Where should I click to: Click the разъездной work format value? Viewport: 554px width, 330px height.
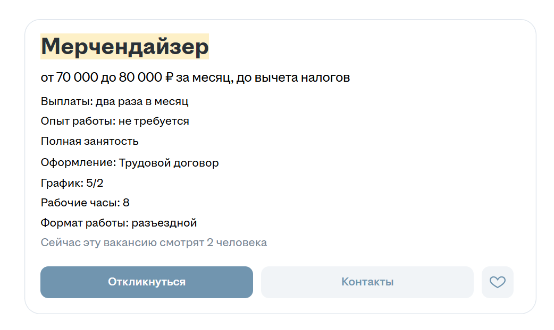pyautogui.click(x=164, y=223)
